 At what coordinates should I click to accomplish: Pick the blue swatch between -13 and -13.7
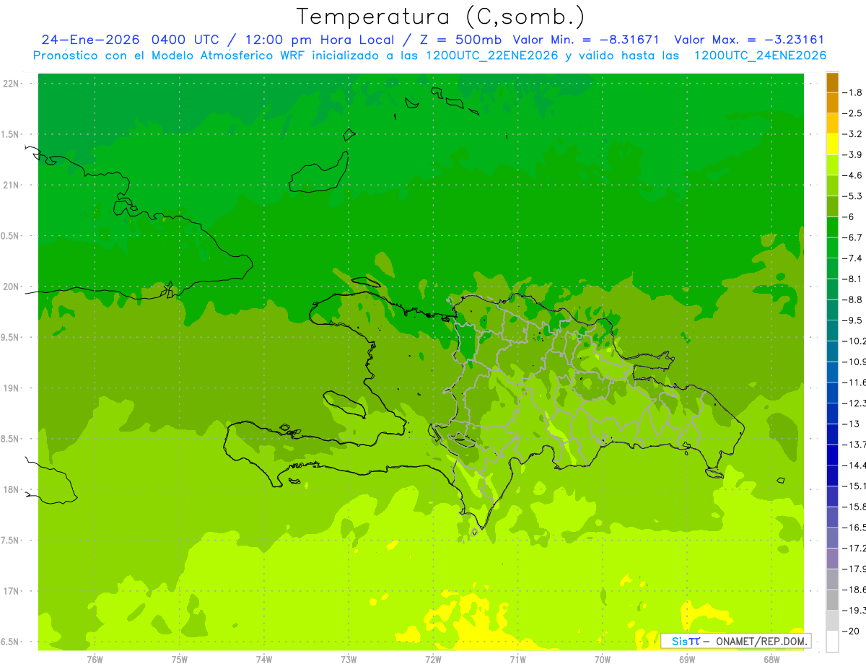tap(832, 434)
